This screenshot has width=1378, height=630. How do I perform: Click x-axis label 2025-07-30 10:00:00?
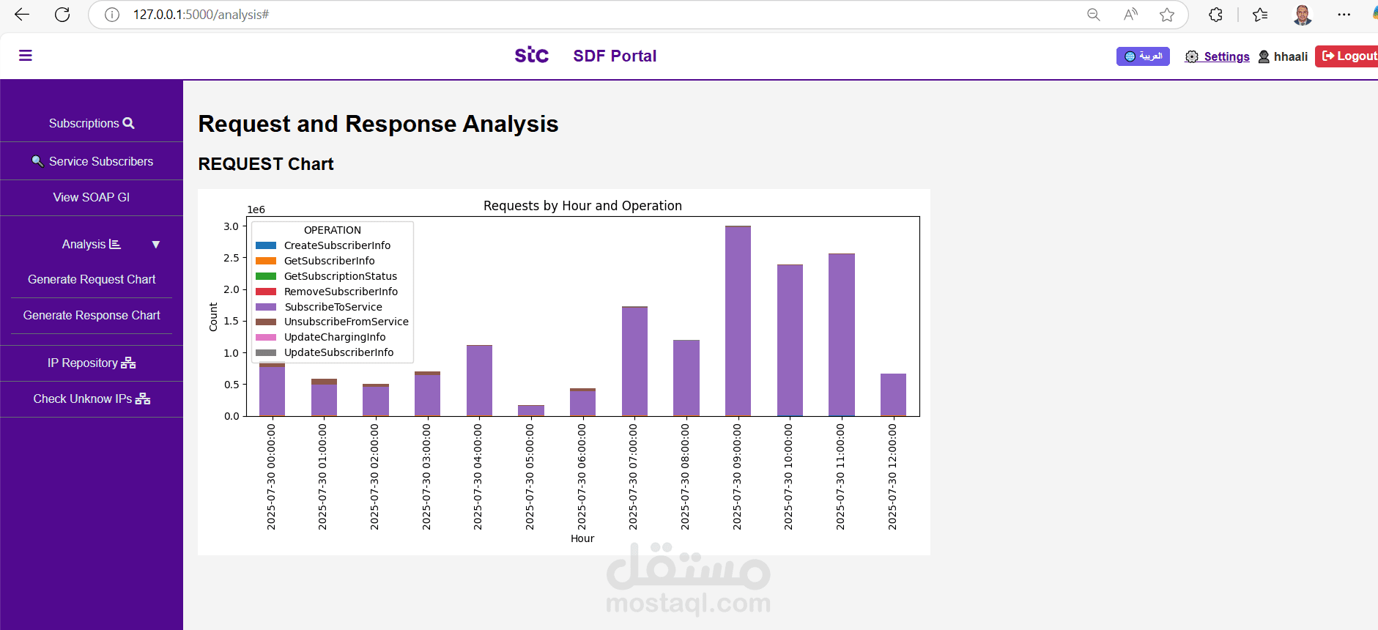pyautogui.click(x=788, y=477)
